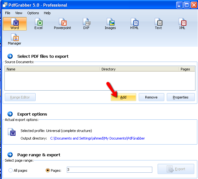Viewport: 198px width, 179px height.
Task: Click the Word profile icon in export options
Action: click(12, 132)
